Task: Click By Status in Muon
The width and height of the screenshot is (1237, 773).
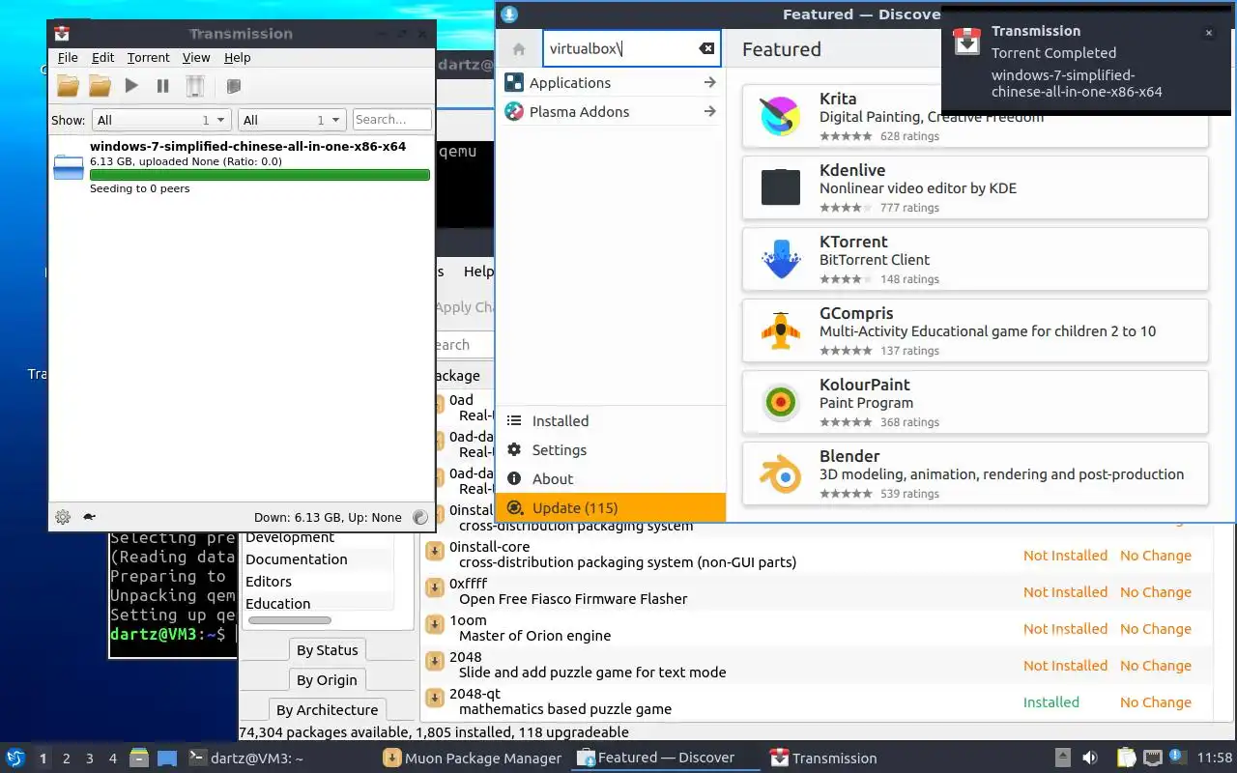Action: tap(328, 650)
